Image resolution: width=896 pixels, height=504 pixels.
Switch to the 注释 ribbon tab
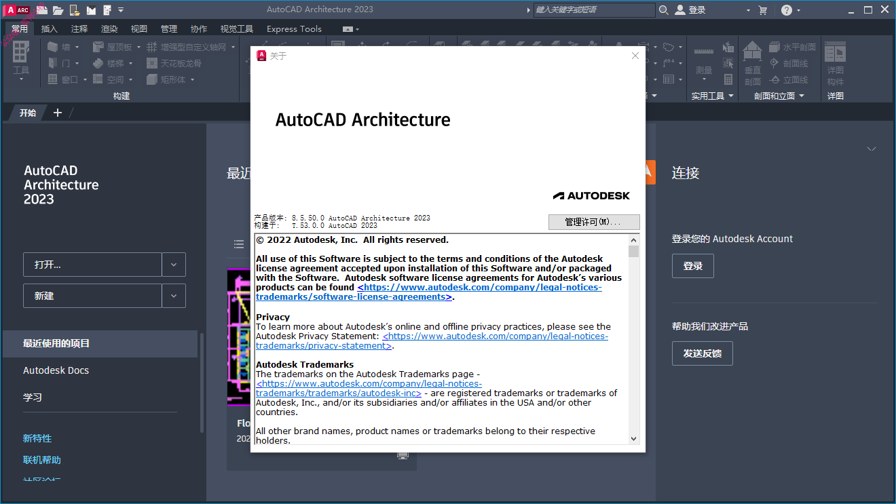[x=79, y=28]
